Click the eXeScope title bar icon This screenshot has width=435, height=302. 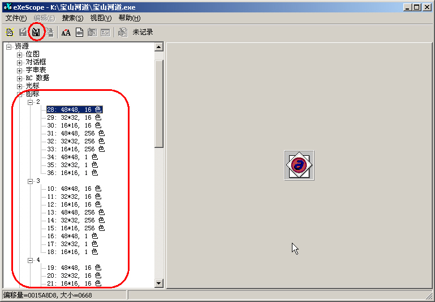(8, 7)
